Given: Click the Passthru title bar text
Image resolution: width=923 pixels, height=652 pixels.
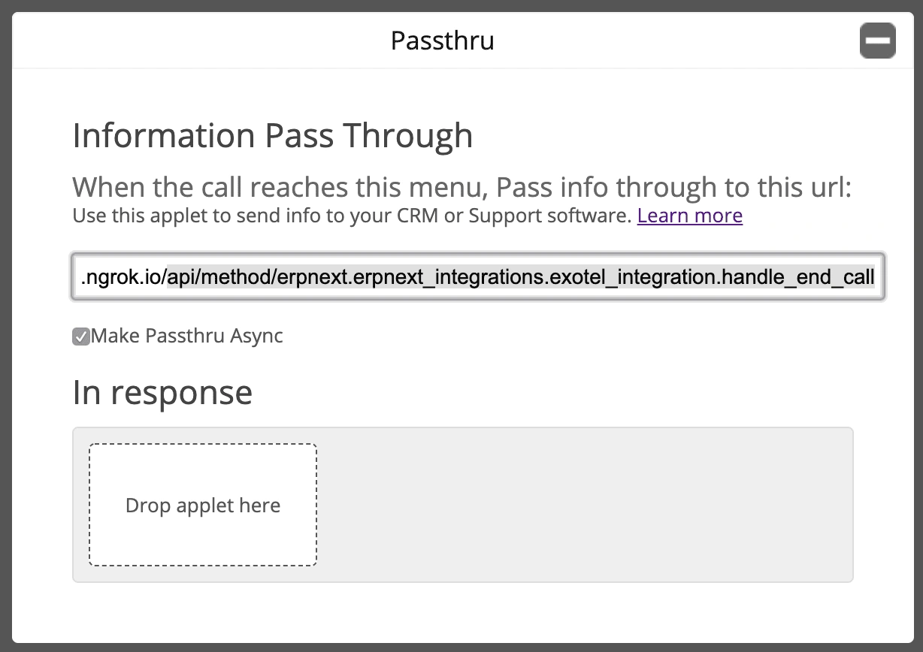Looking at the screenshot, I should tap(442, 41).
